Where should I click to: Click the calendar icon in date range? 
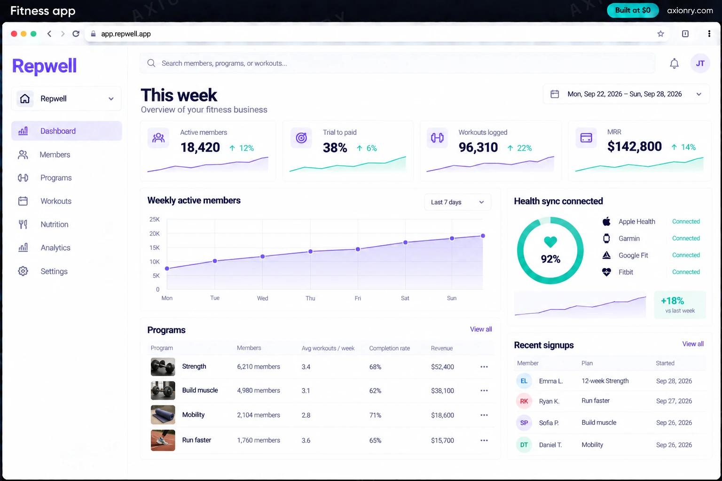[555, 94]
